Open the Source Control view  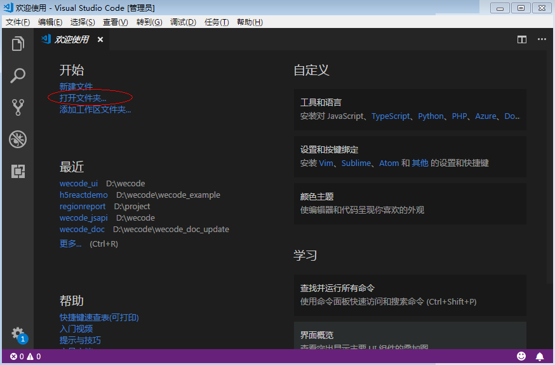18,107
